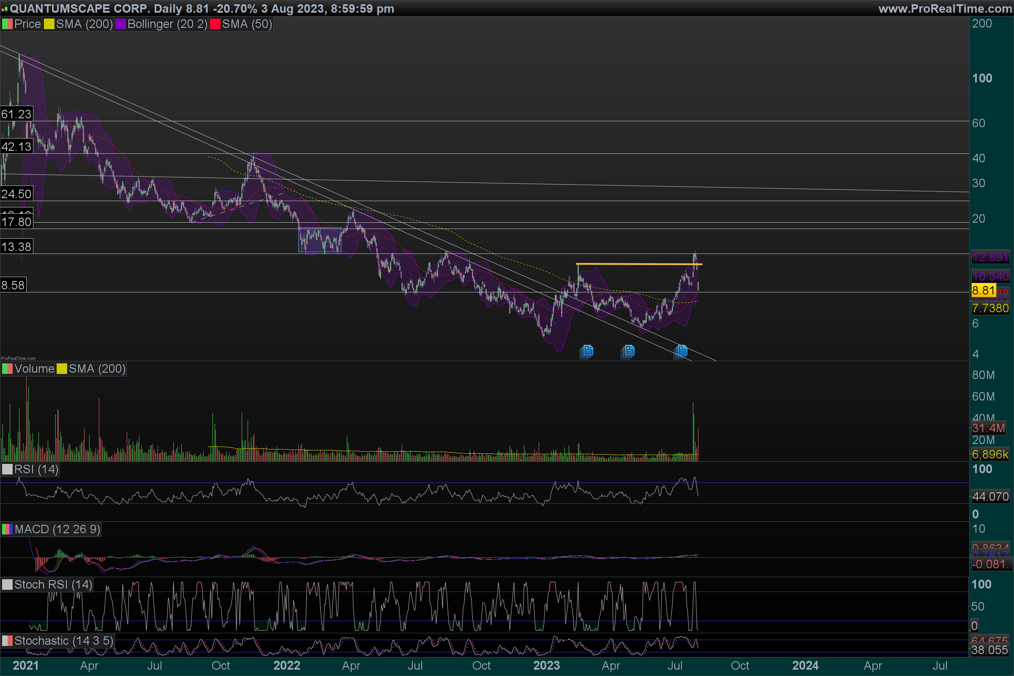The image size is (1014, 676).
Task: Click the Volume panel legend icon
Action: pos(7,369)
